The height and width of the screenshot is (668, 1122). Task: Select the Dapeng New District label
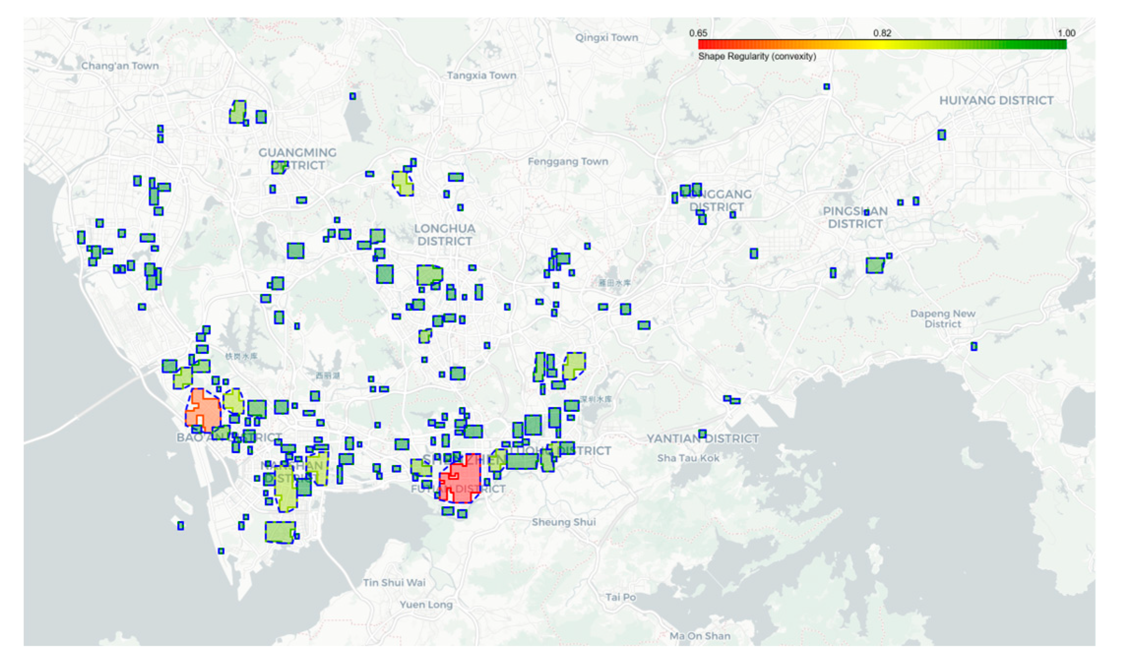click(x=942, y=319)
